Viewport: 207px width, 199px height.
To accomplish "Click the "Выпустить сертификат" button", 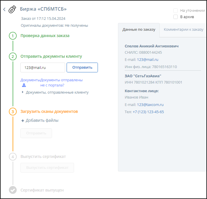I will [x=47, y=168].
